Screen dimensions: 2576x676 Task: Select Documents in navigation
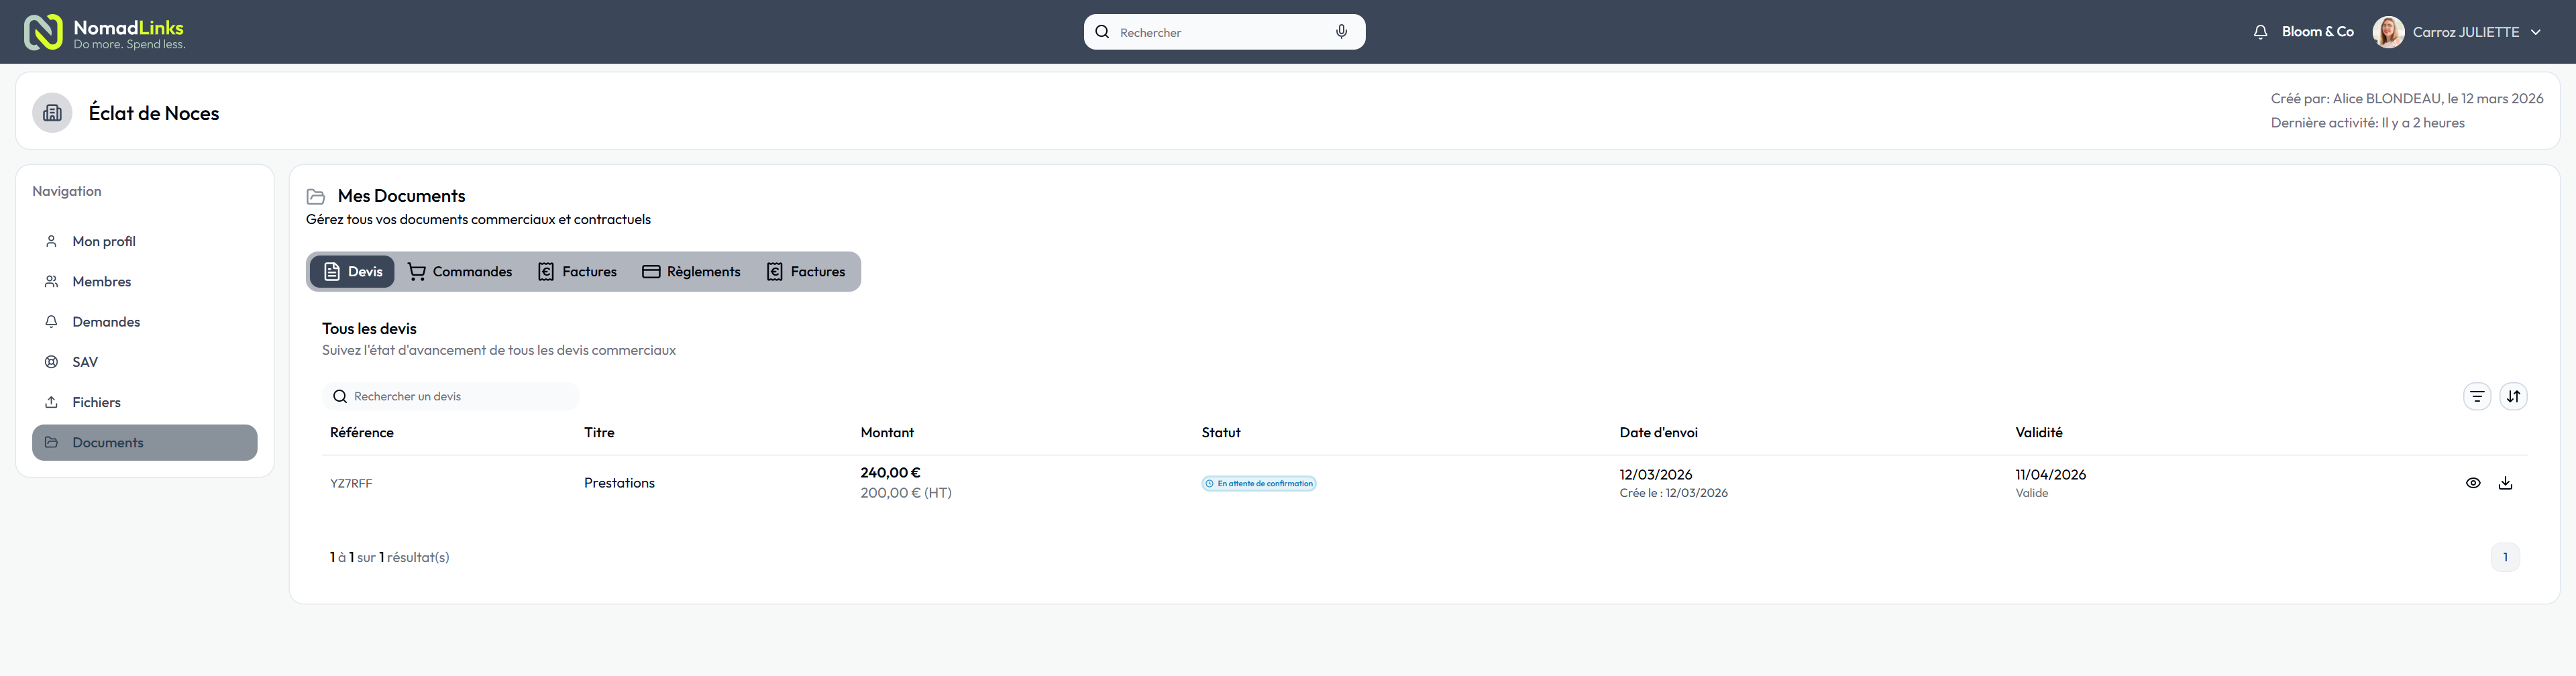click(145, 443)
